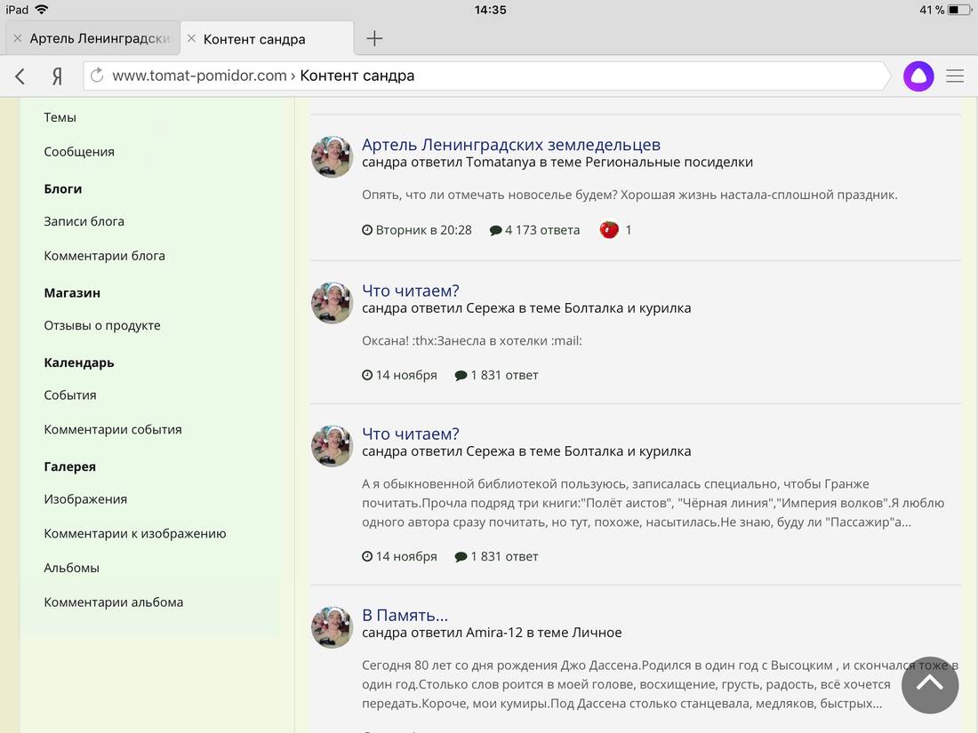Viewport: 978px width, 733px height.
Task: Close the 'Артель Ленинградски' tab
Action: (17, 39)
